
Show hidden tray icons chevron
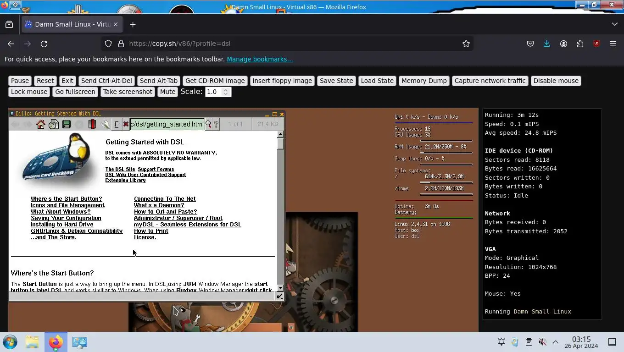555,342
